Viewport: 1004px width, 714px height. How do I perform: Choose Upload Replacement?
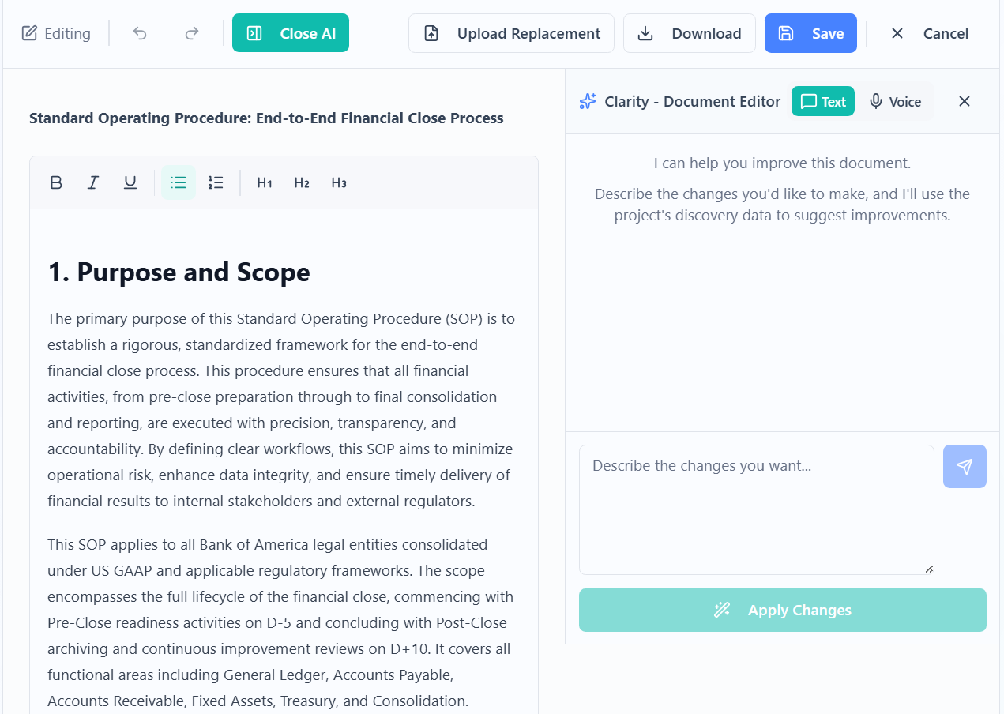[x=511, y=33]
